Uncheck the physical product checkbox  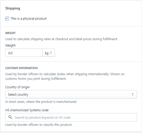pos(7,19)
